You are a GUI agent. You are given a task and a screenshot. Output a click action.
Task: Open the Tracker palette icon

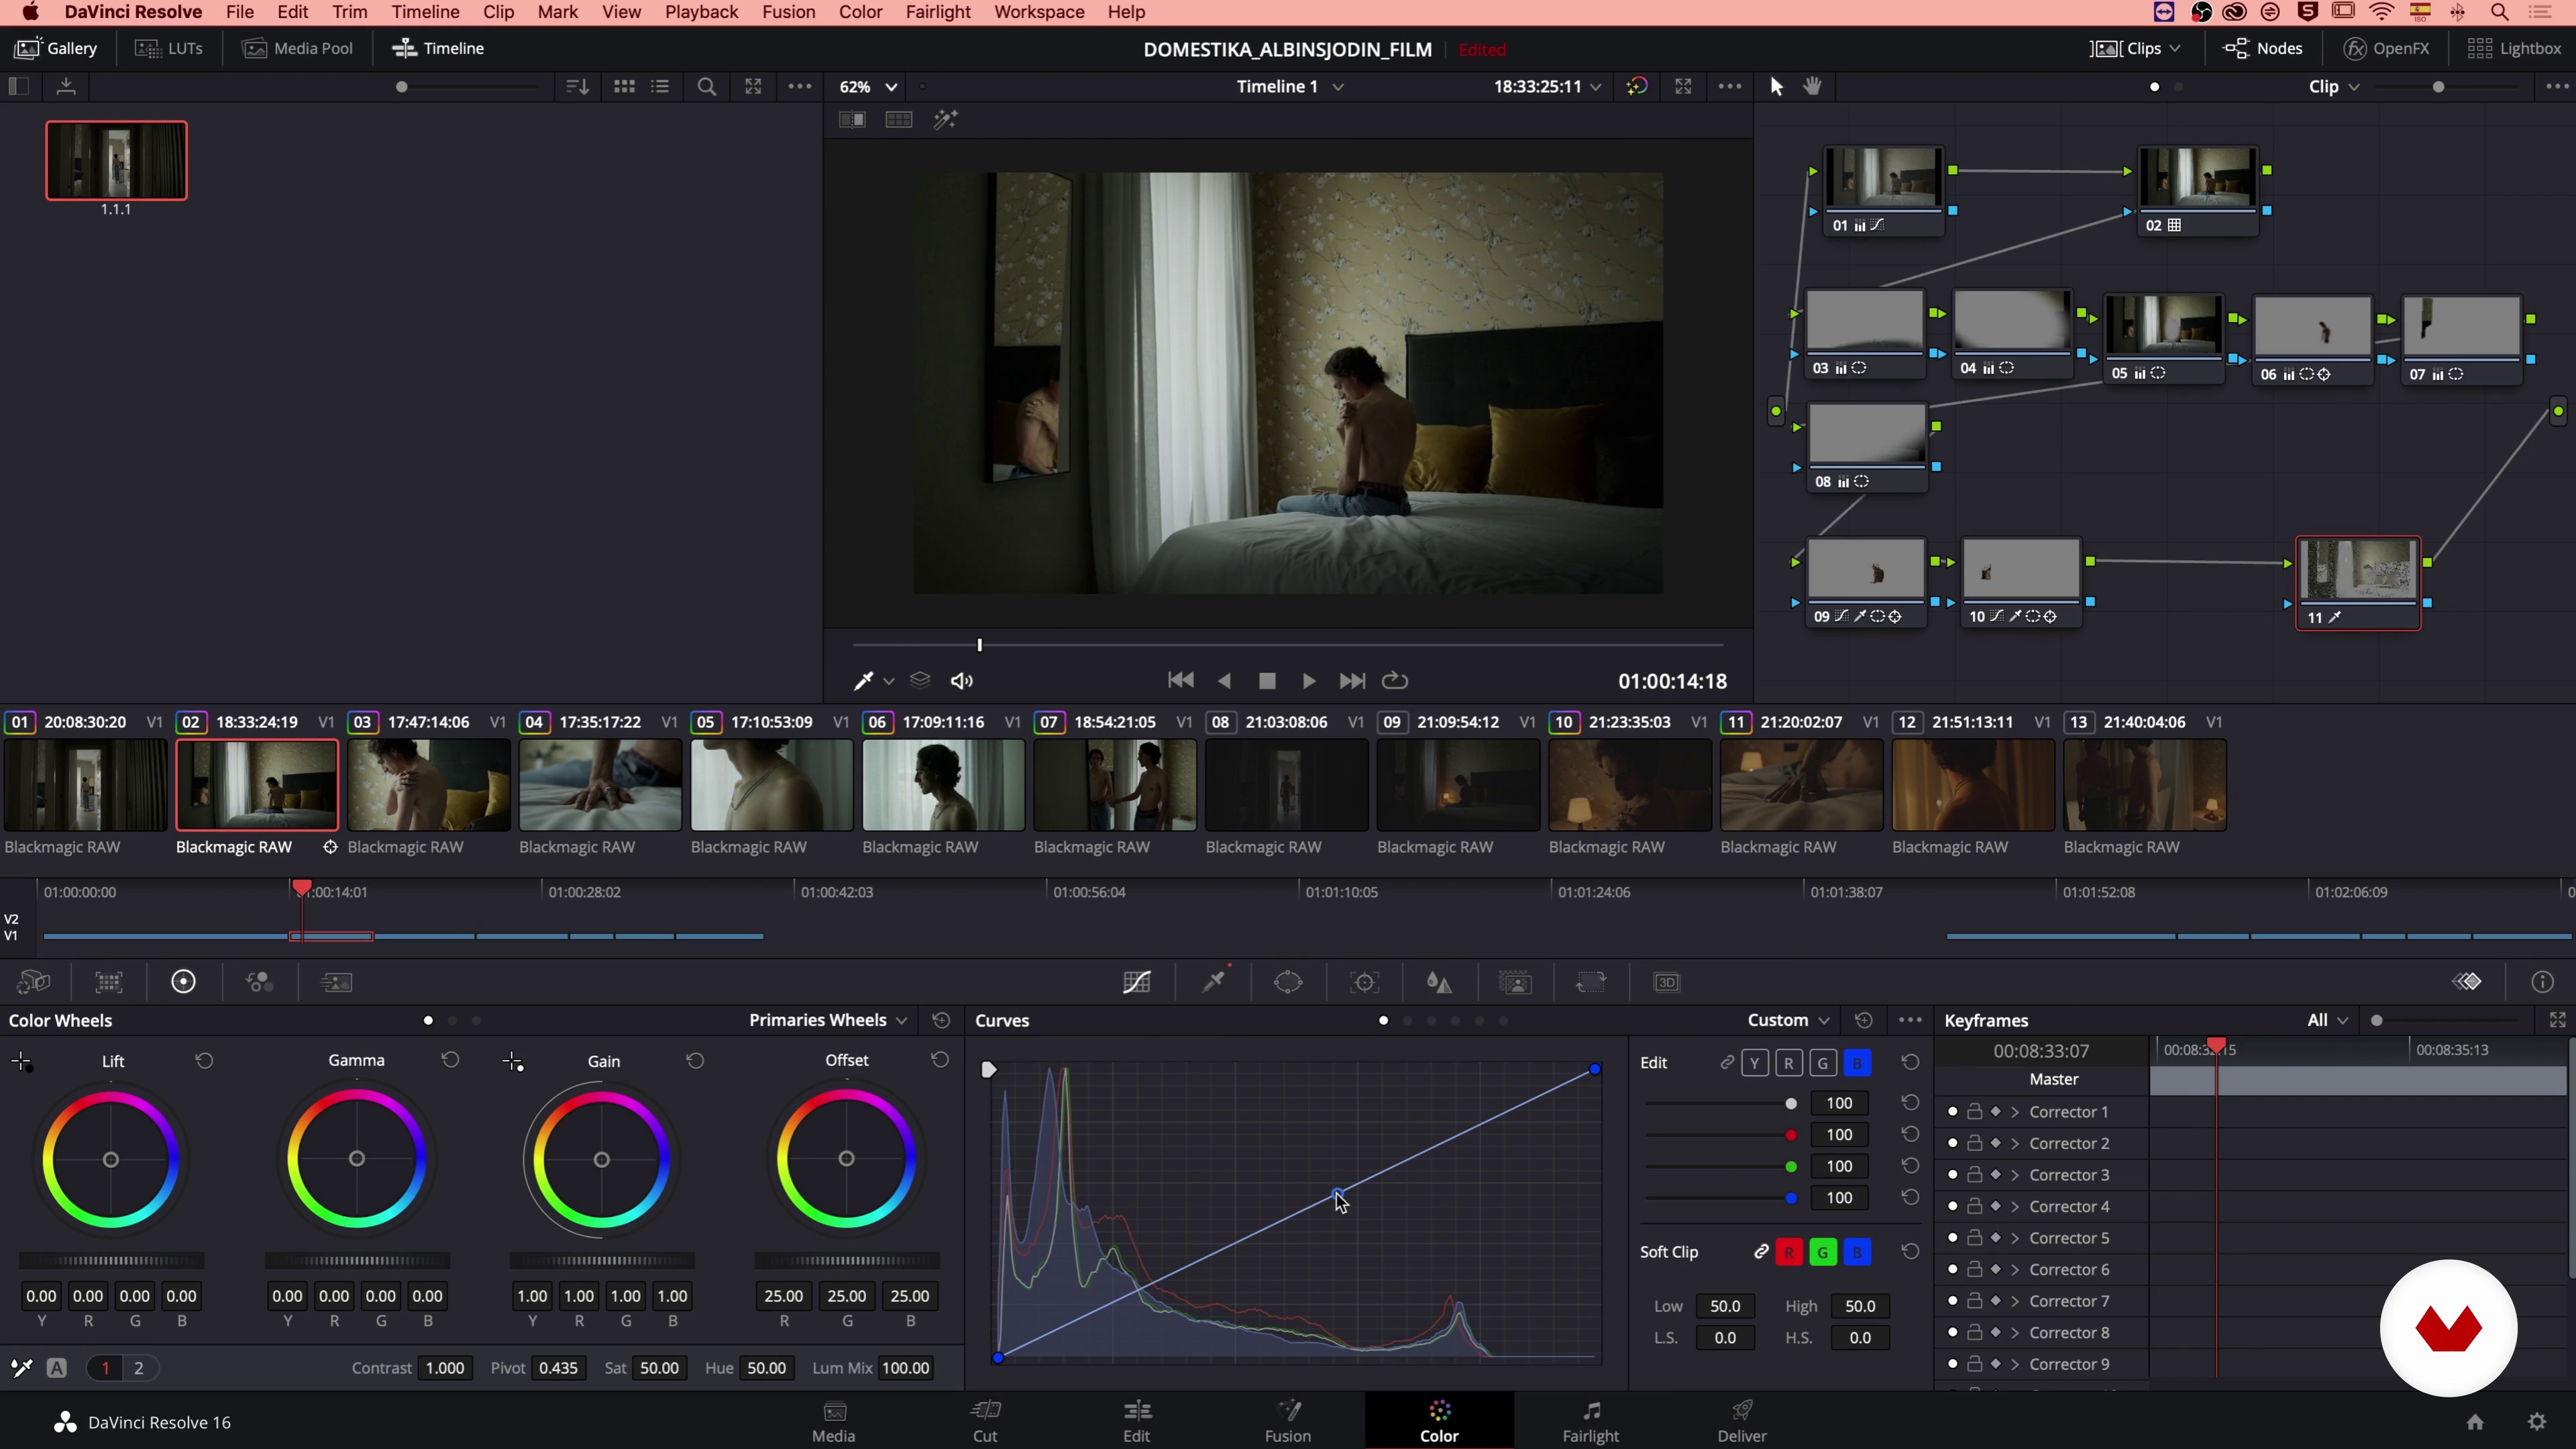click(1365, 982)
